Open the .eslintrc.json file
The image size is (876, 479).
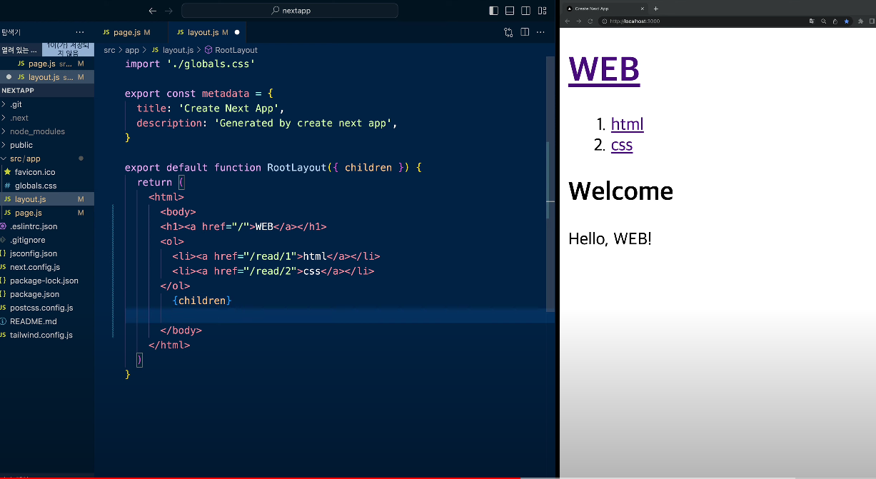pos(47,226)
